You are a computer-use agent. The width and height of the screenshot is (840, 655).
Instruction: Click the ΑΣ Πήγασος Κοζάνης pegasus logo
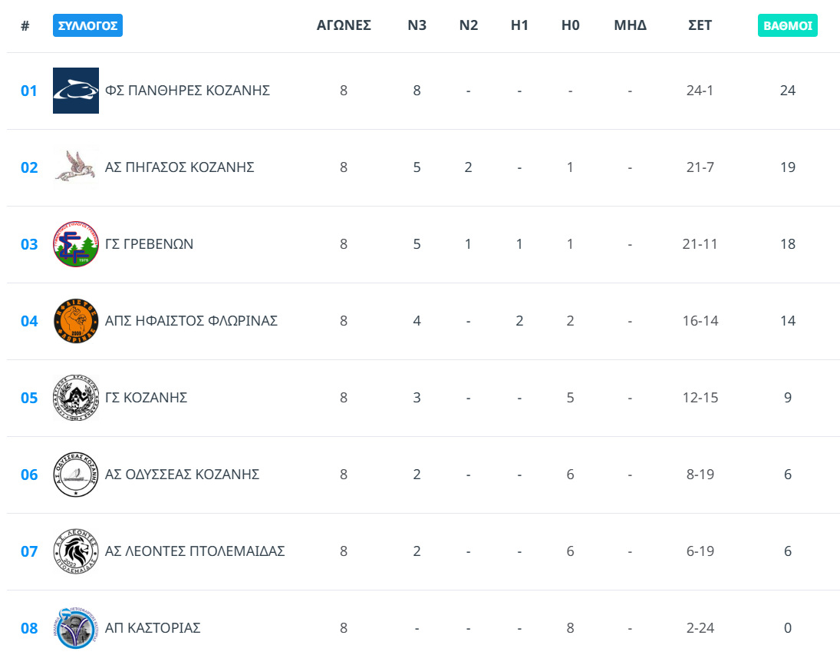tap(76, 167)
